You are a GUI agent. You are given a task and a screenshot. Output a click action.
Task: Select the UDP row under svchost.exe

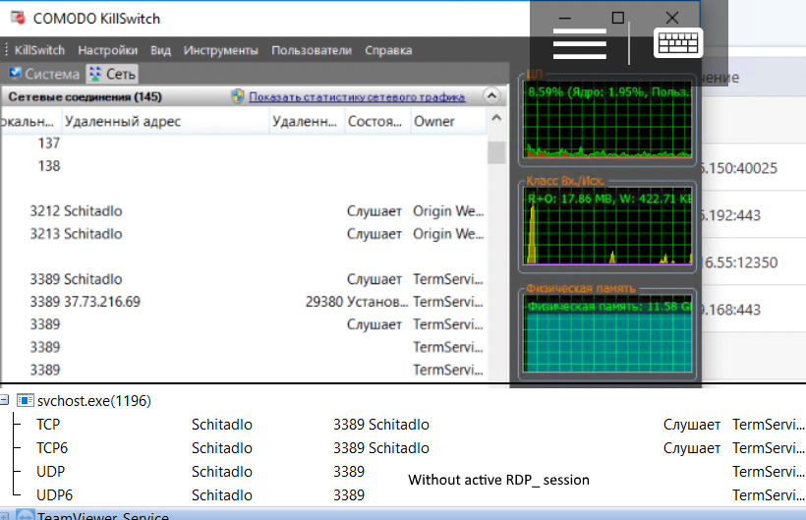coord(403,472)
